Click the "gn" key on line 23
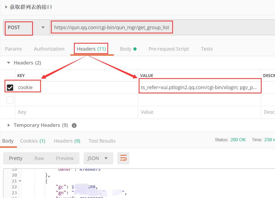275x198 pixels. click(x=61, y=193)
